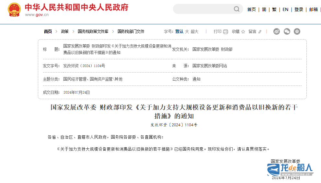321x183 pixels.
Task: Share the page via WeChat icon
Action: 287,31
